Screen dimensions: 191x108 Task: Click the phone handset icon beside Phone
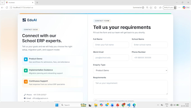25,95
